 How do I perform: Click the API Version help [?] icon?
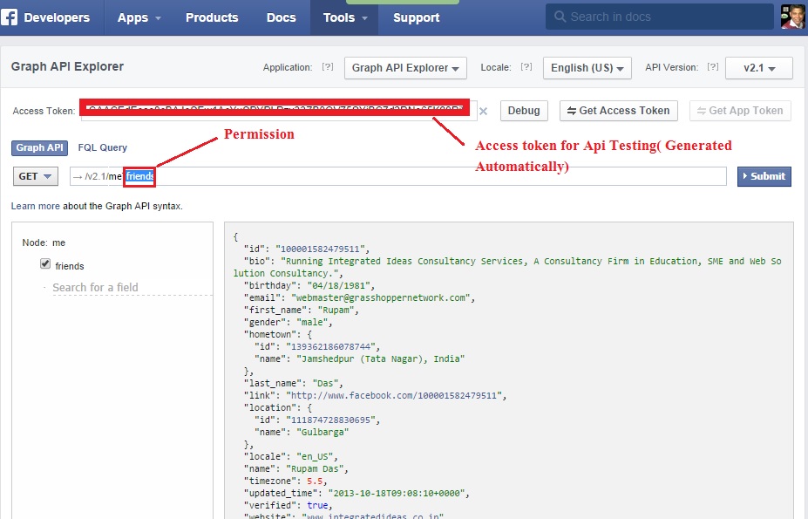[x=713, y=66]
